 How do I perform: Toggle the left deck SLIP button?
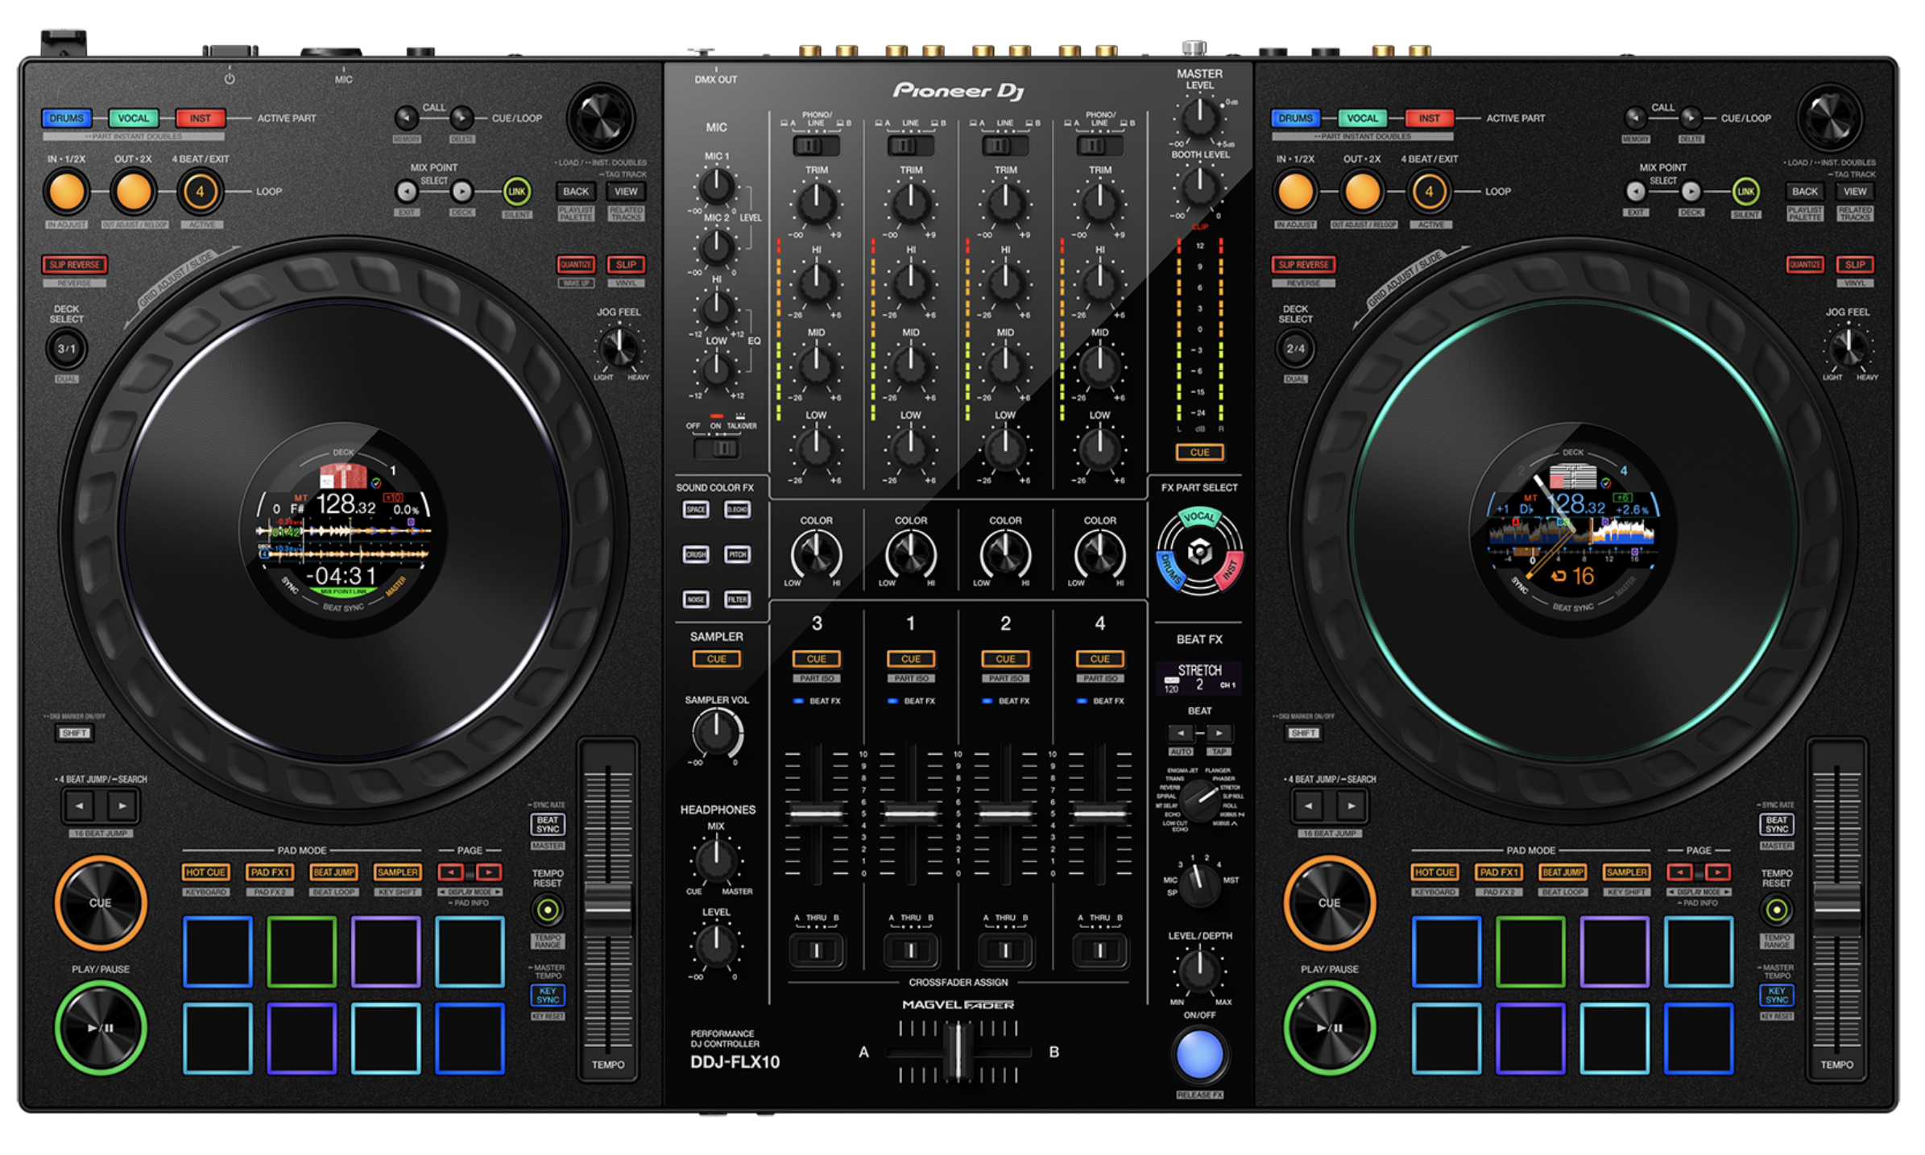(x=626, y=265)
